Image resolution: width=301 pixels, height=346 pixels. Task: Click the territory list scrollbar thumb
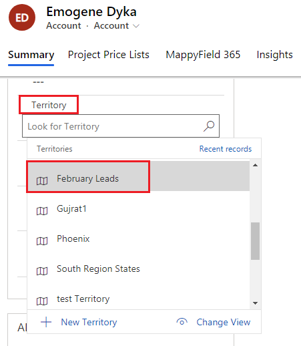pyautogui.click(x=255, y=241)
